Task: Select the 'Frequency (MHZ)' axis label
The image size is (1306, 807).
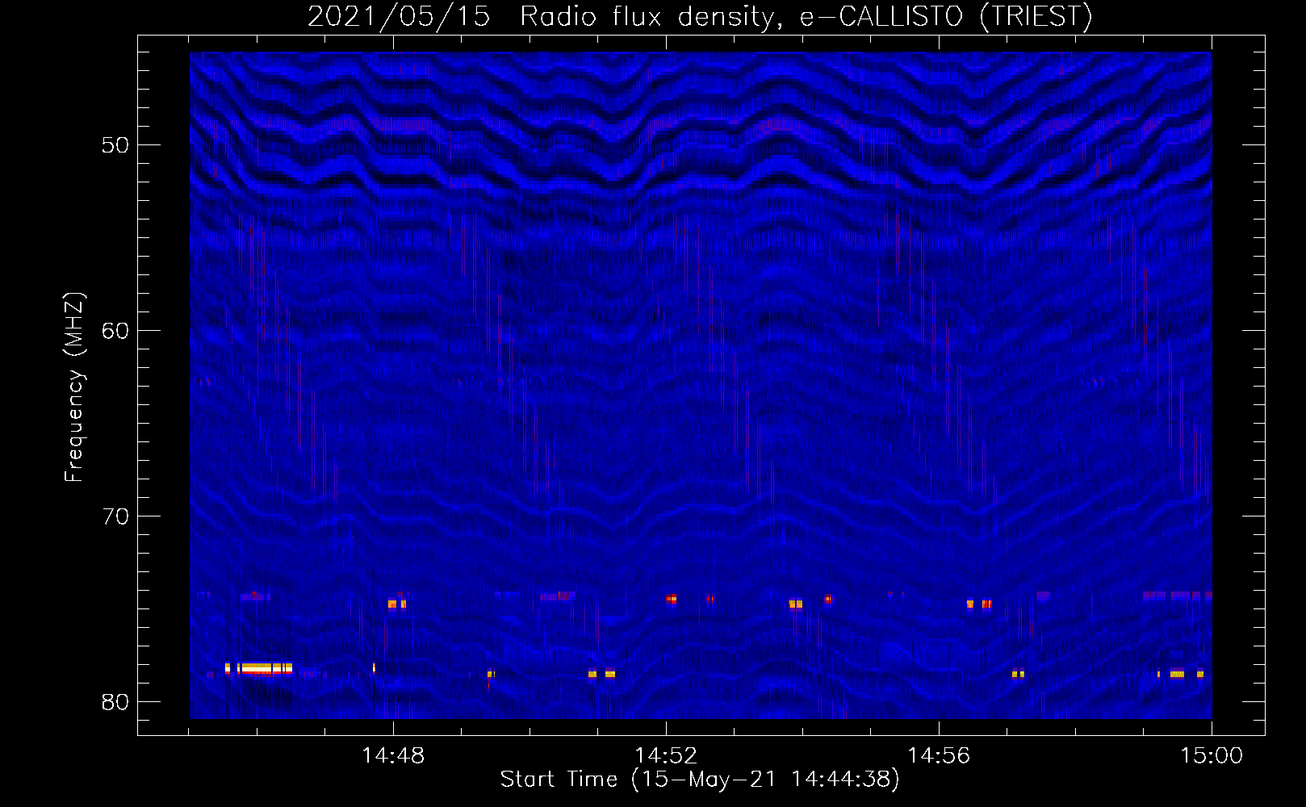Action: [74, 387]
